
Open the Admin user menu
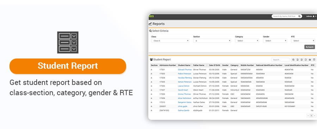point(311,16)
